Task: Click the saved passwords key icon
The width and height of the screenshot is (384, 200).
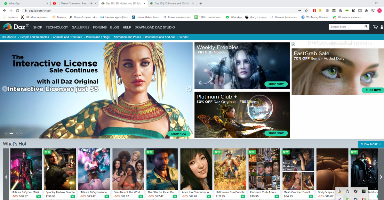Action: pos(300,11)
